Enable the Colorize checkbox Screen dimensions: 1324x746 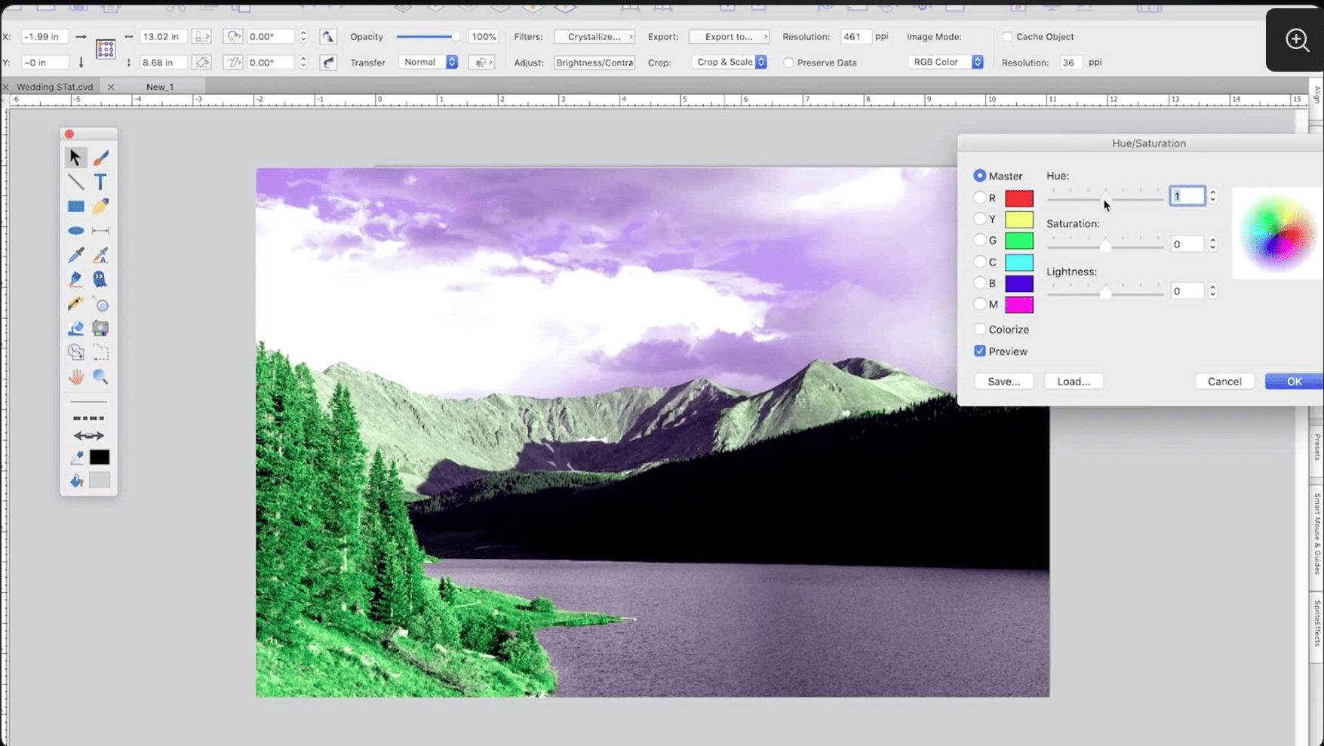(x=979, y=329)
